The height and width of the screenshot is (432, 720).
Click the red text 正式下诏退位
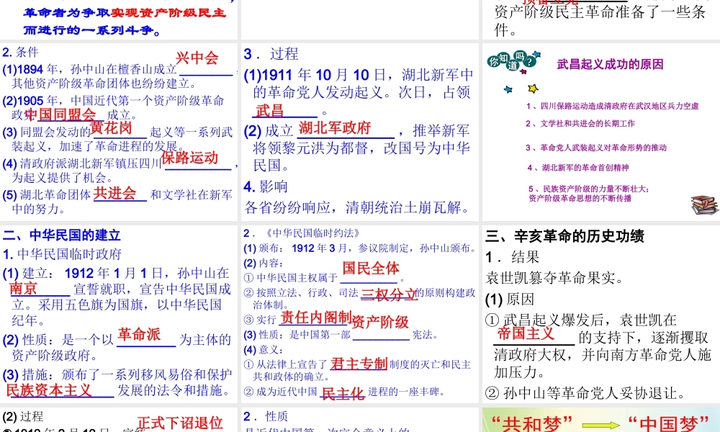click(180, 423)
